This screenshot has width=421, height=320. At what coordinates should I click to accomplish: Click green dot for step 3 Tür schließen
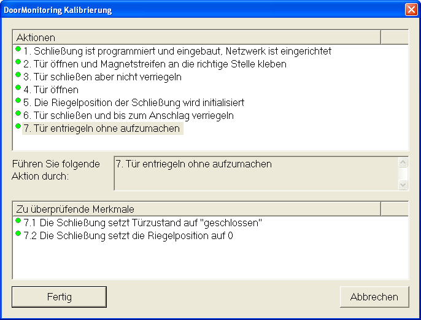point(18,74)
